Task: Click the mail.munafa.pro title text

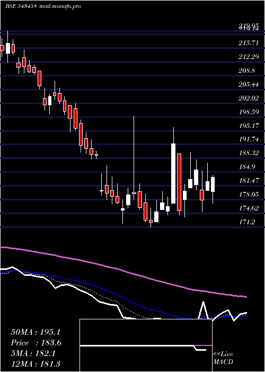Action: [x=59, y=6]
